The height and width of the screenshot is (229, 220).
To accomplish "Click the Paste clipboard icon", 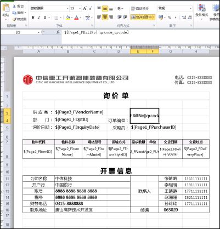I will point(6,8).
